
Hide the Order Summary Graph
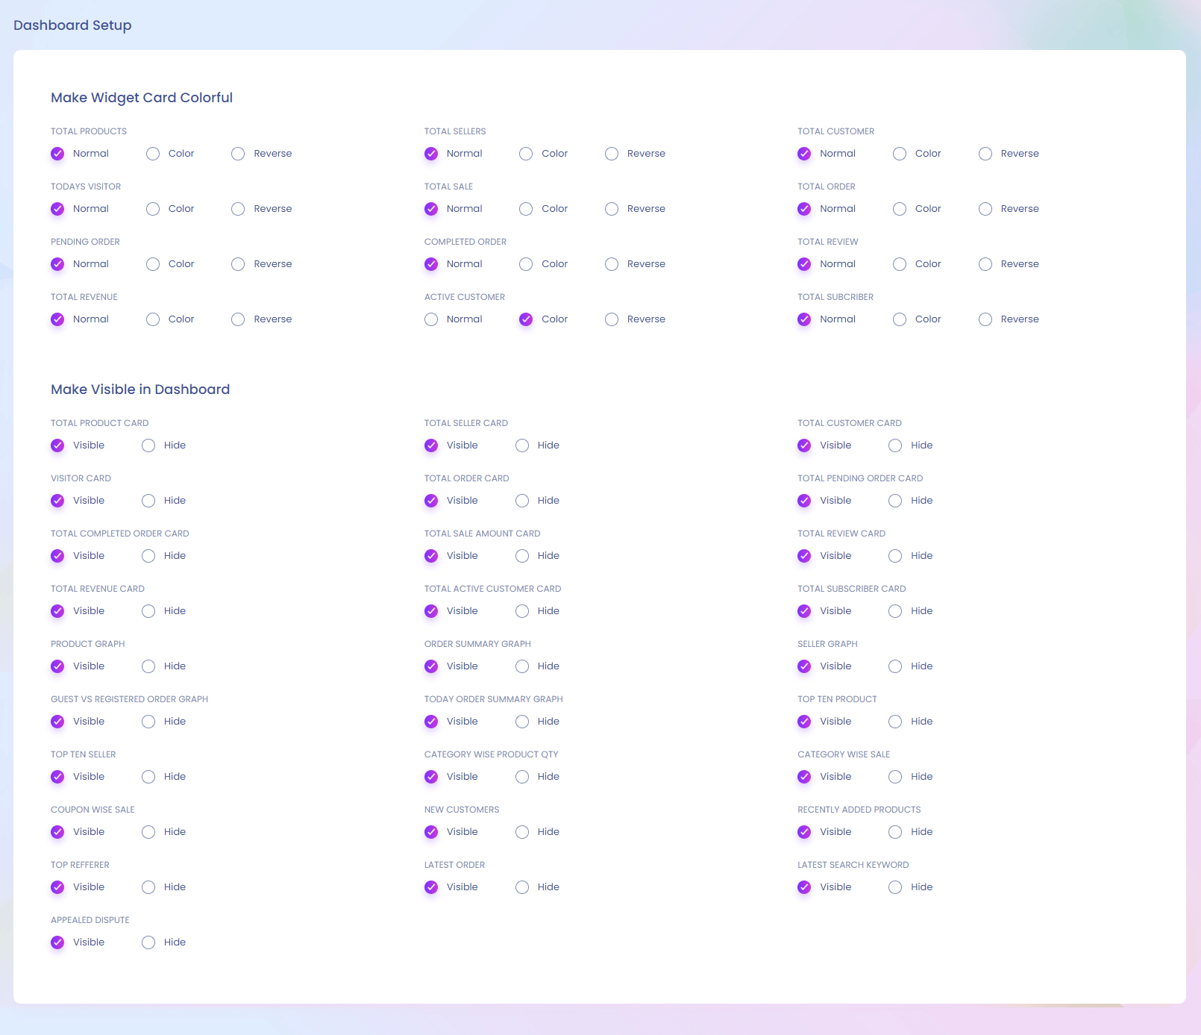pyautogui.click(x=522, y=666)
